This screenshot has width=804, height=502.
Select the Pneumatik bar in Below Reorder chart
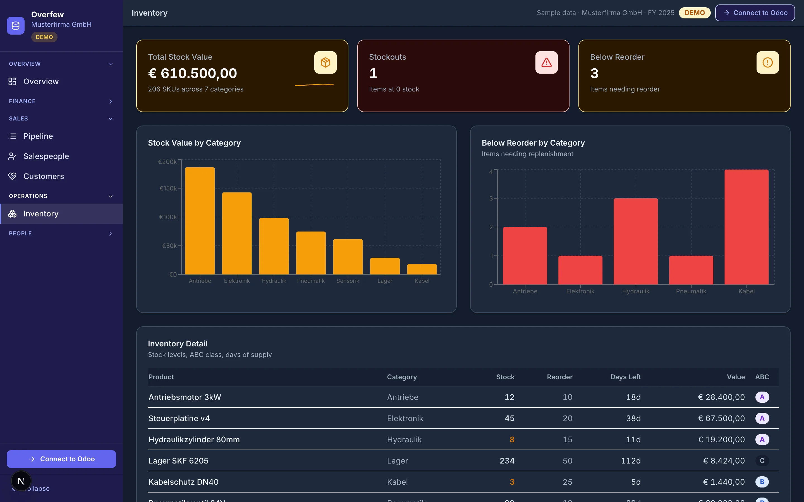[691, 270]
